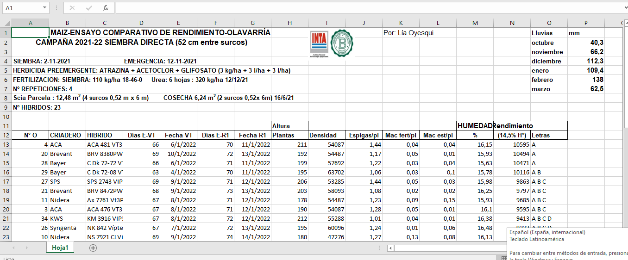Image resolution: width=628 pixels, height=260 pixels.
Task: Click the plant height value 212
Action: pyautogui.click(x=289, y=218)
